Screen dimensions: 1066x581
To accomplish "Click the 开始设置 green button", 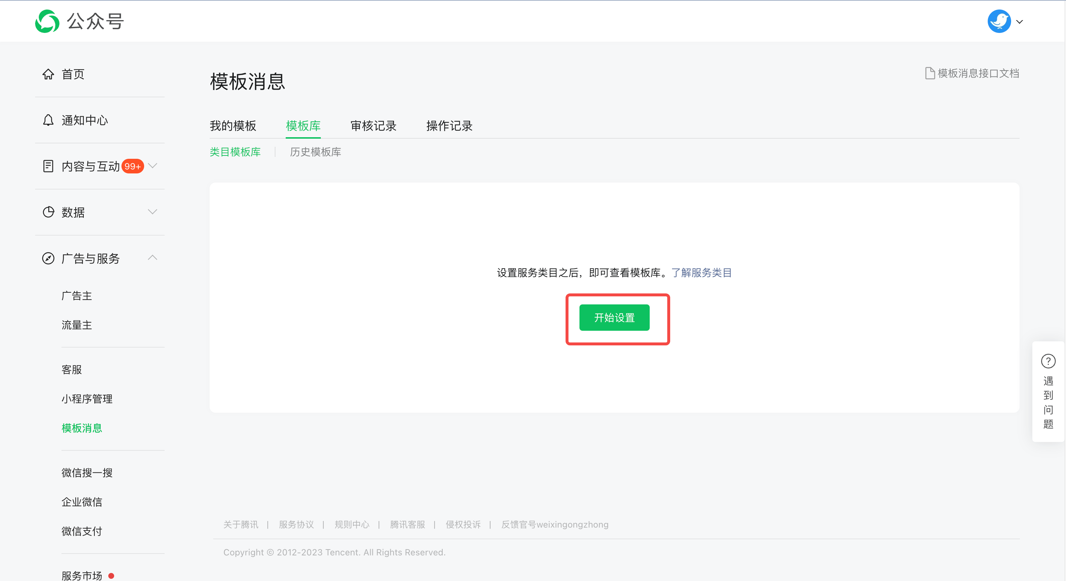I will tap(614, 318).
